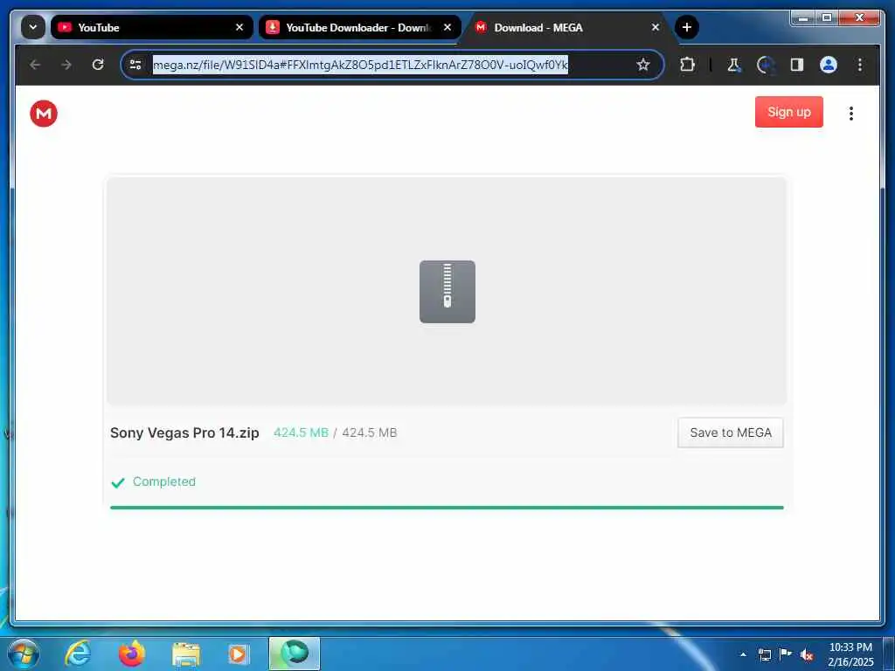Image resolution: width=895 pixels, height=671 pixels.
Task: Click the muted volume tray icon
Action: [x=807, y=655]
